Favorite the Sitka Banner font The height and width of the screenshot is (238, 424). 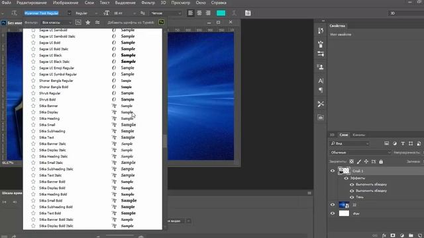tap(33, 106)
